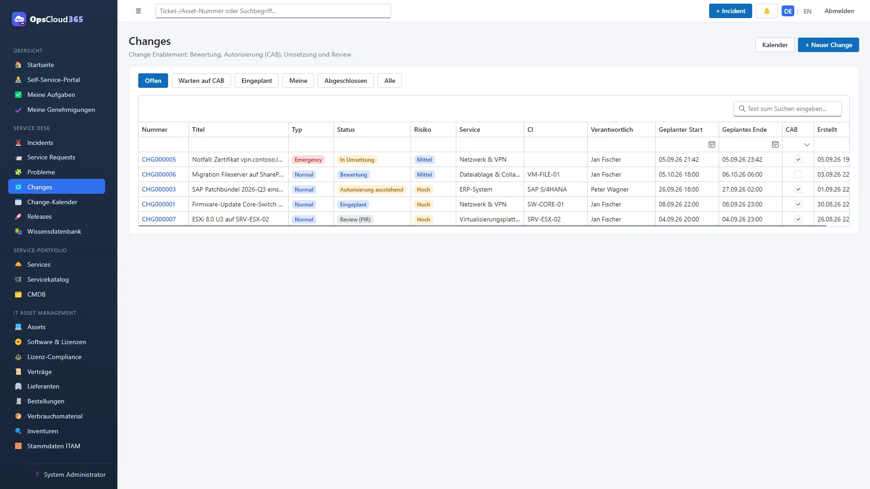Toggle CAB checkbox for CHG000001
The width and height of the screenshot is (870, 489).
tap(798, 204)
